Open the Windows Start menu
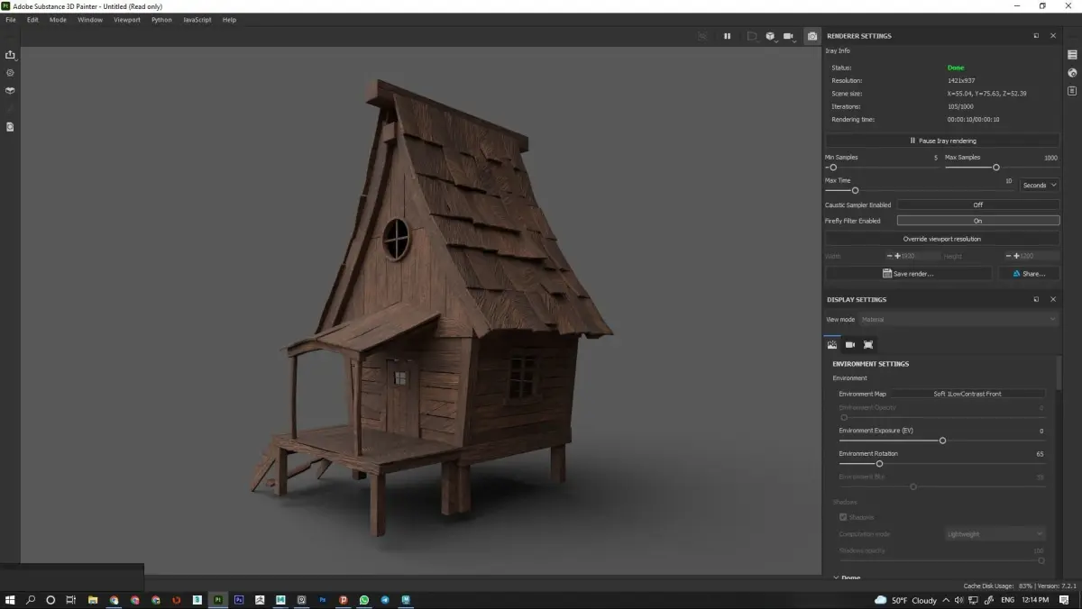Viewport: 1082px width, 609px height. click(11, 600)
